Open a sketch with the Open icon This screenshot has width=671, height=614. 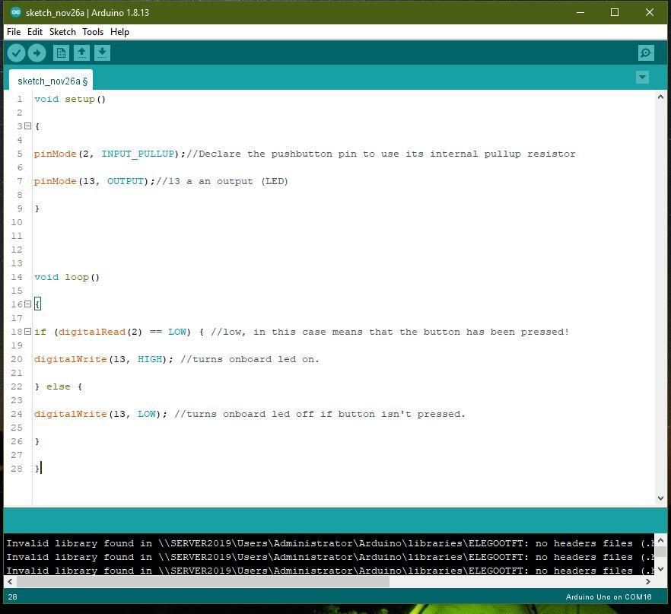coord(81,53)
